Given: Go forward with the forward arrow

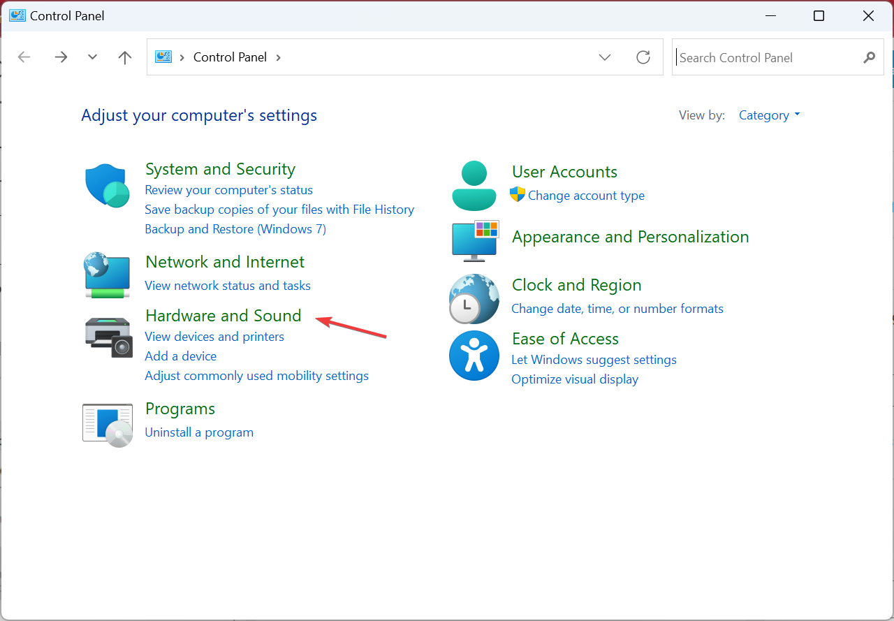Looking at the screenshot, I should click(61, 57).
